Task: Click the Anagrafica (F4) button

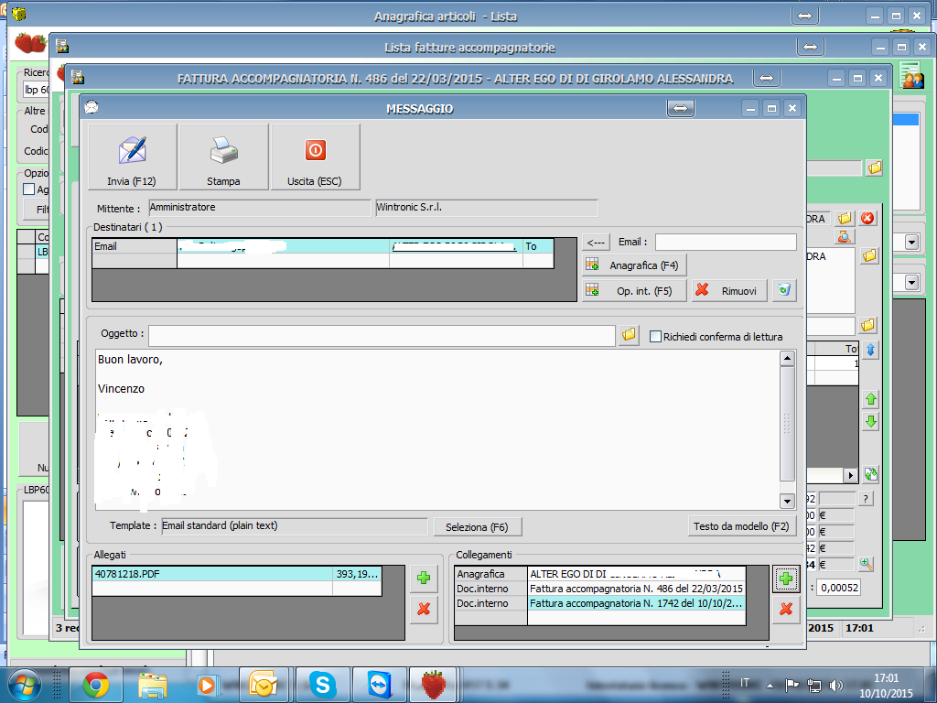Action: [x=635, y=265]
